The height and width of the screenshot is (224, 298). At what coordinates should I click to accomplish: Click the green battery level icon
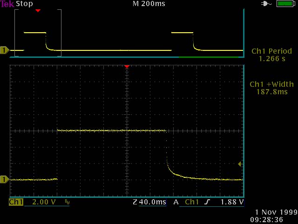pos(284,4)
